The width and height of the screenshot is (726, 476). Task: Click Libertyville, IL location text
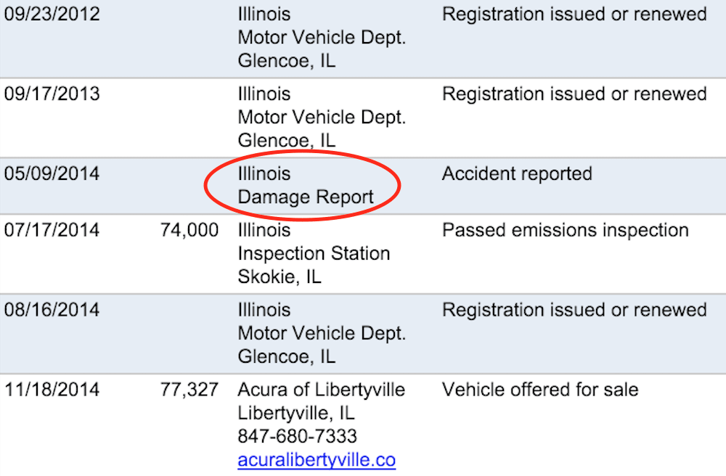296,413
